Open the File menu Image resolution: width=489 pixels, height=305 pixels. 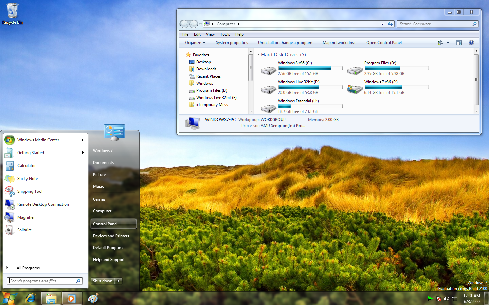click(185, 34)
